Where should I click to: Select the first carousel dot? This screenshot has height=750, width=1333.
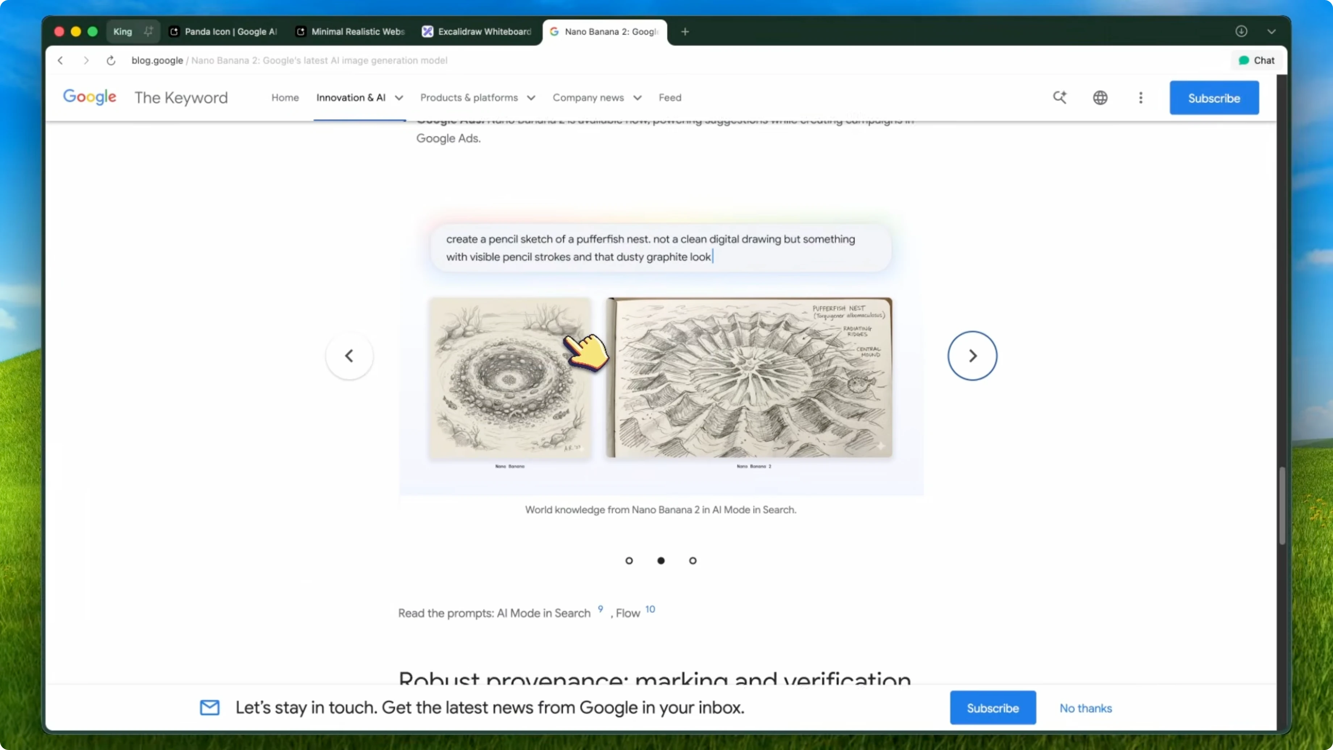tap(629, 561)
